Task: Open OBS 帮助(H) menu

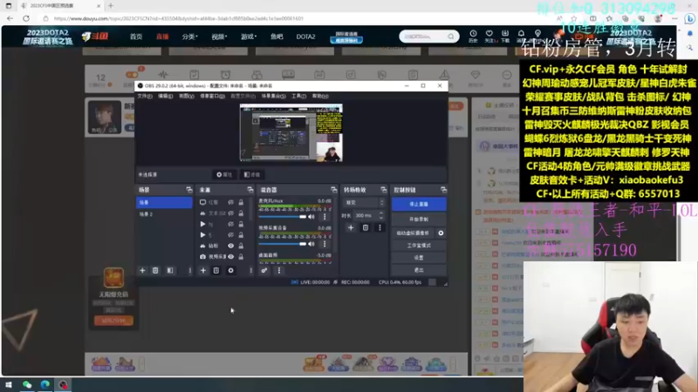Action: click(320, 96)
